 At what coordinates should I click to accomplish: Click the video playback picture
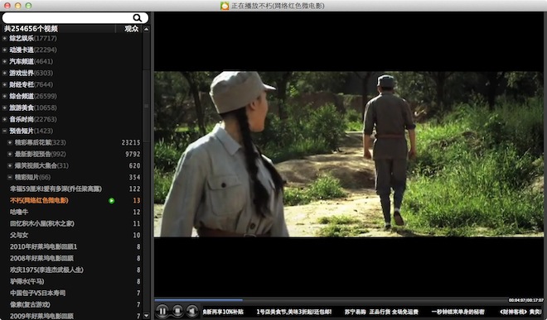click(348, 155)
